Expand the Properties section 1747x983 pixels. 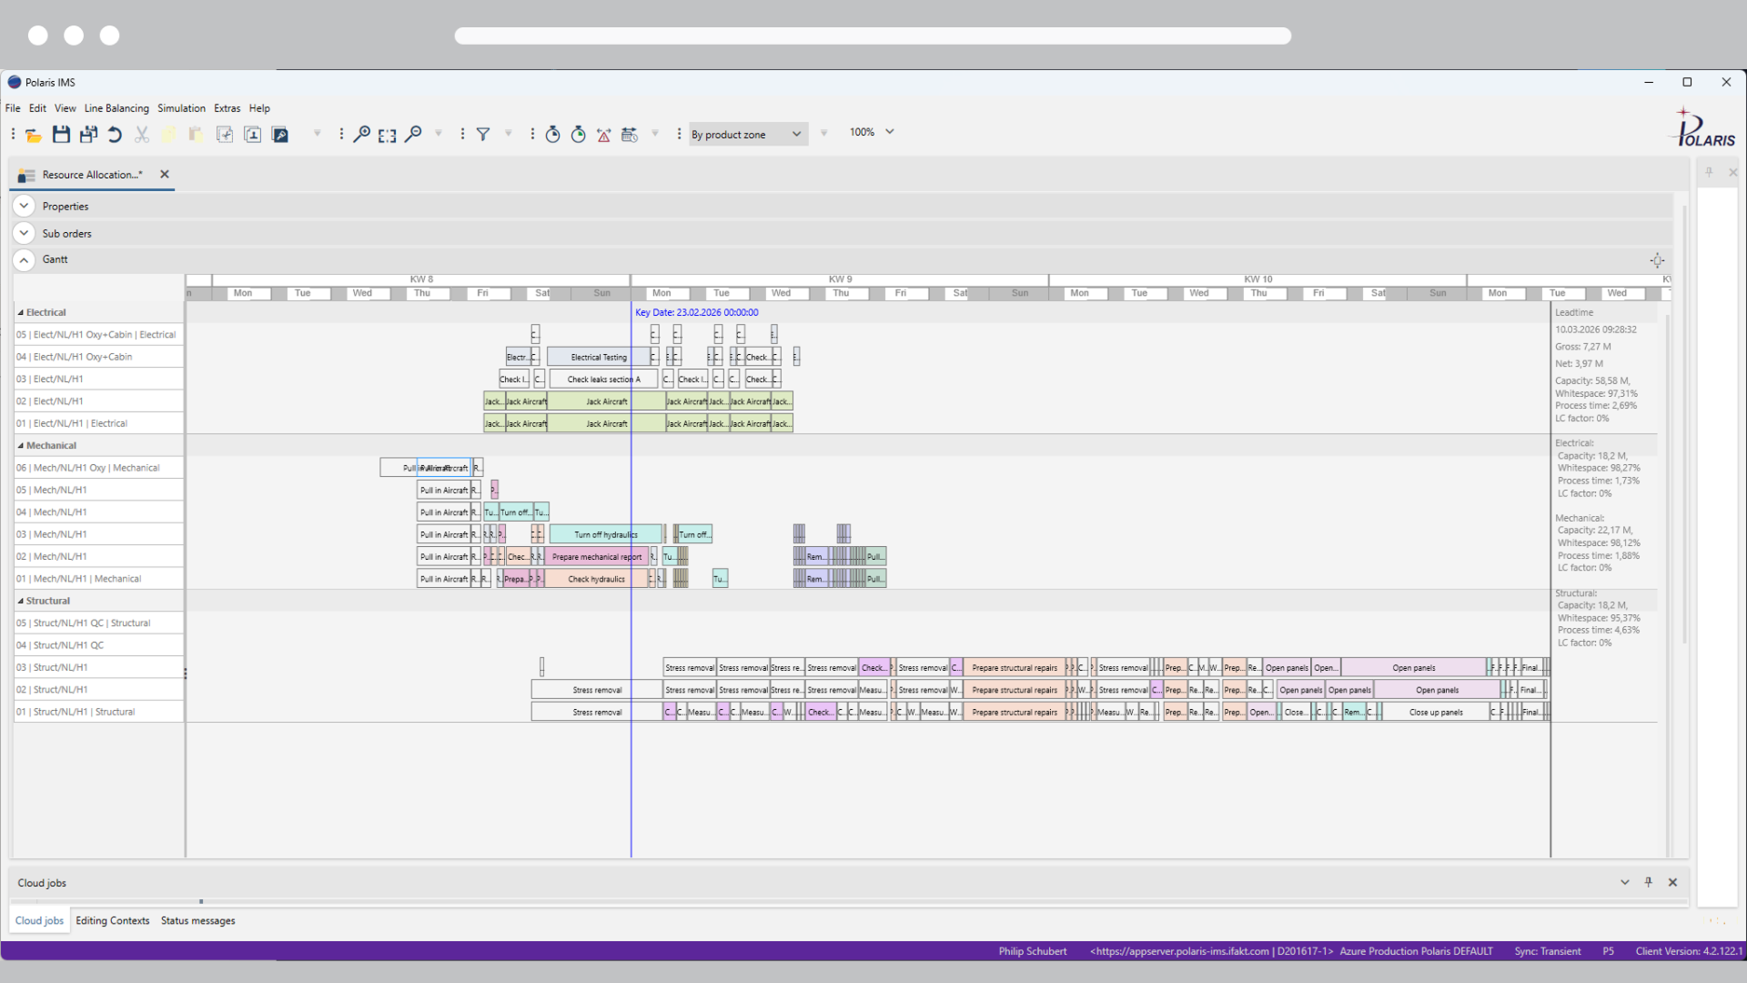25,207
